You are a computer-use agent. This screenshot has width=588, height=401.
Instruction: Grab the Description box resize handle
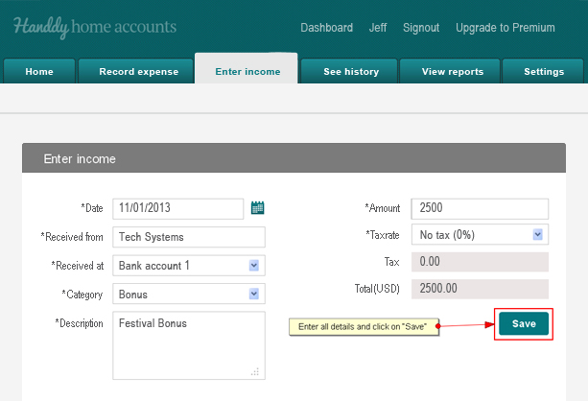click(x=255, y=372)
